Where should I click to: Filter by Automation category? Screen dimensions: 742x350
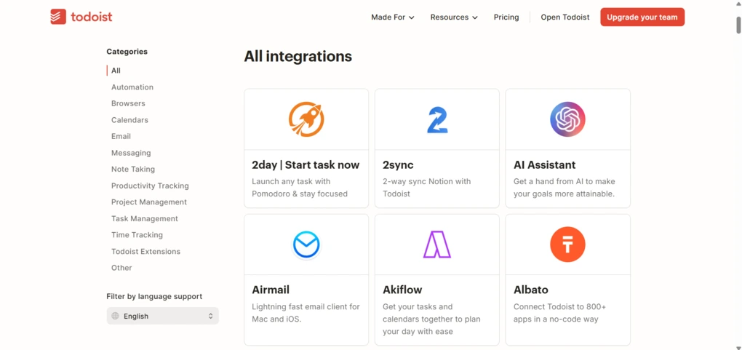click(x=132, y=87)
